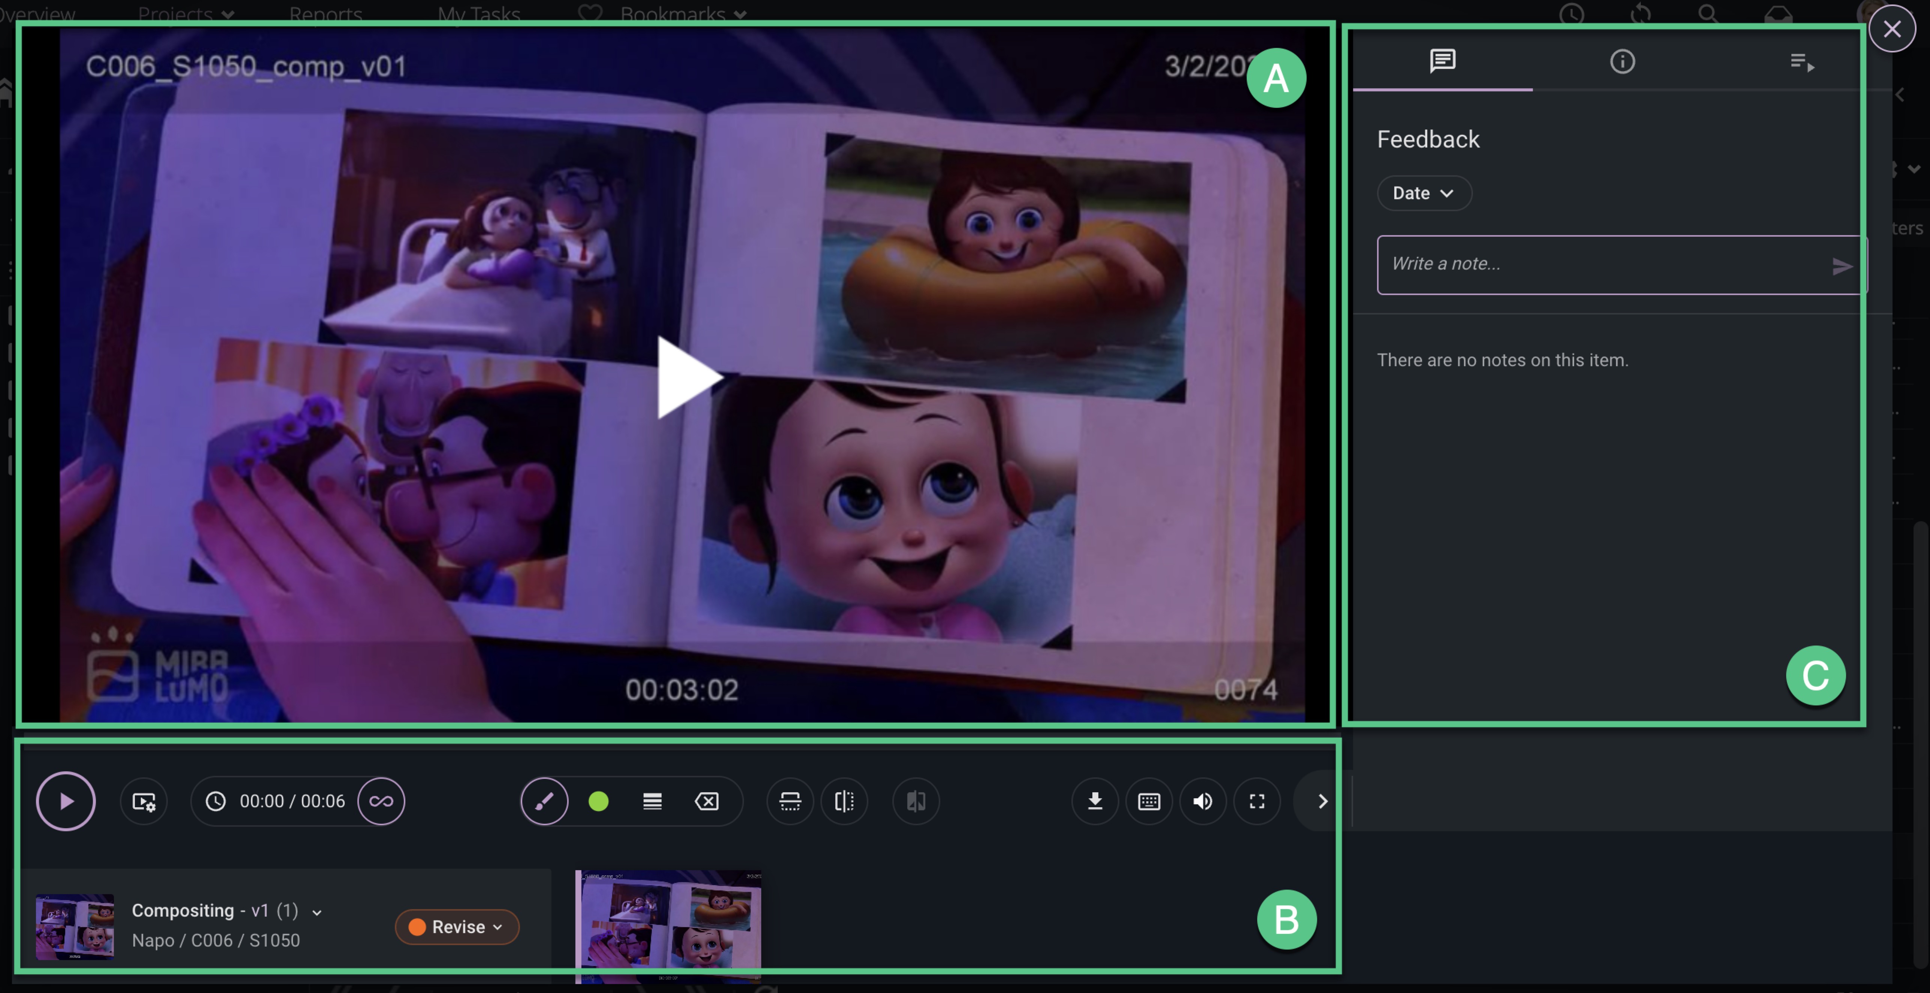The width and height of the screenshot is (1930, 993).
Task: Switch to the playlist tab
Action: click(x=1802, y=61)
